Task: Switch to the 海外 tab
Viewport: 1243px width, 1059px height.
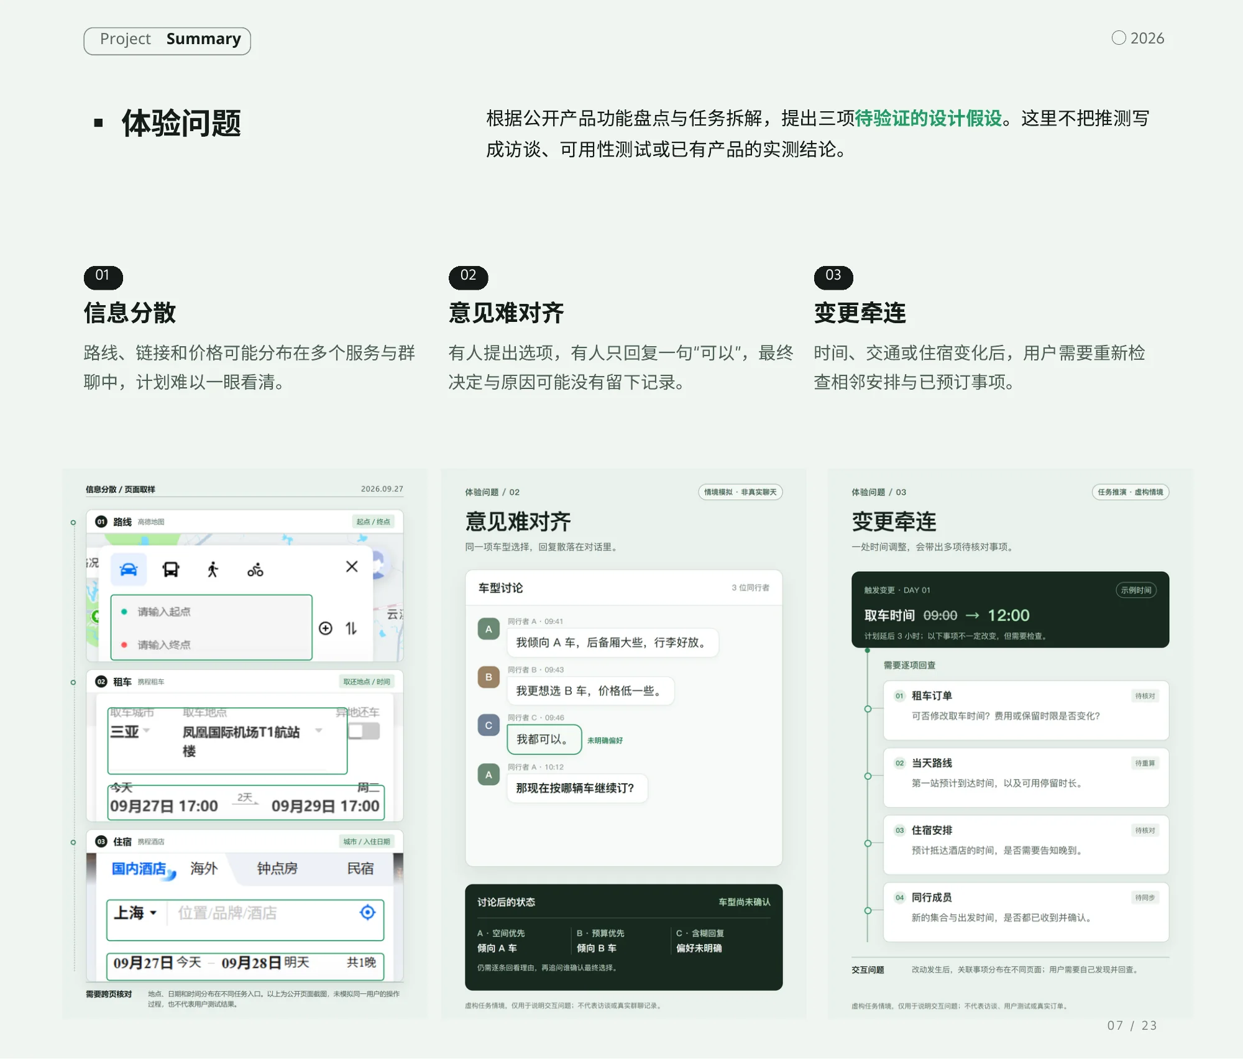Action: coord(204,868)
